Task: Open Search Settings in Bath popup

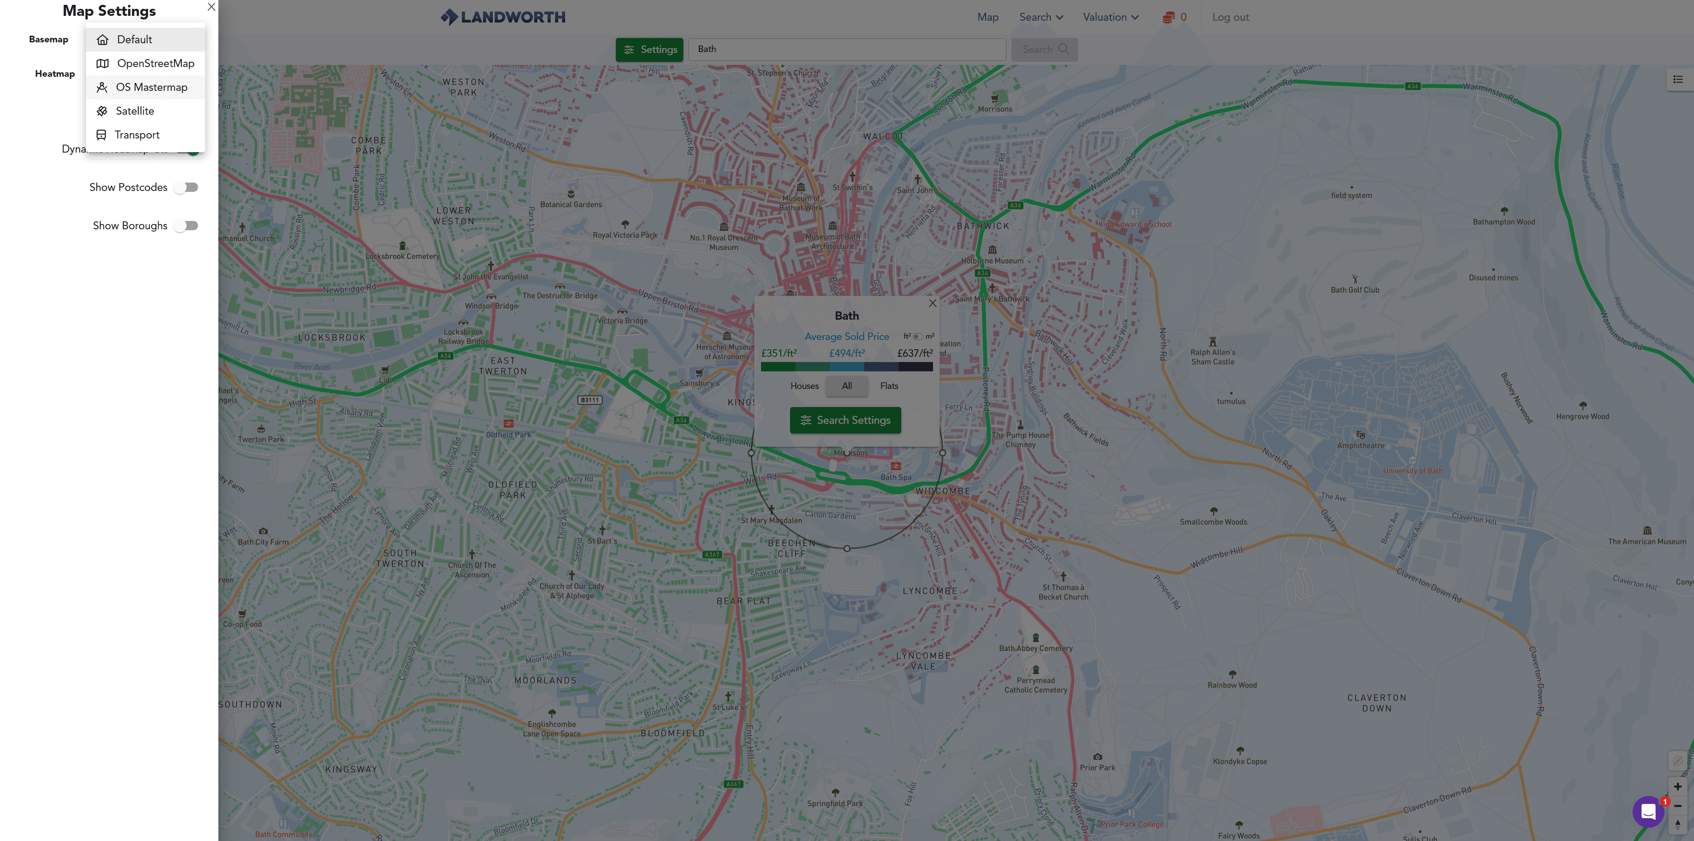Action: tap(846, 420)
